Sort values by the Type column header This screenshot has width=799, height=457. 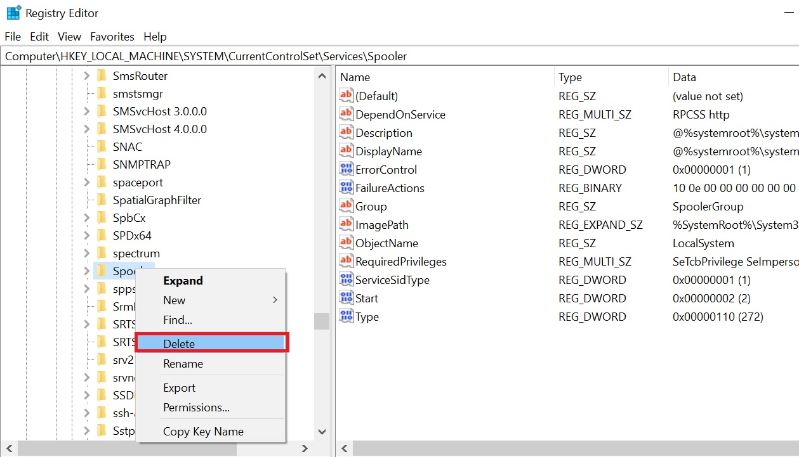tap(570, 77)
